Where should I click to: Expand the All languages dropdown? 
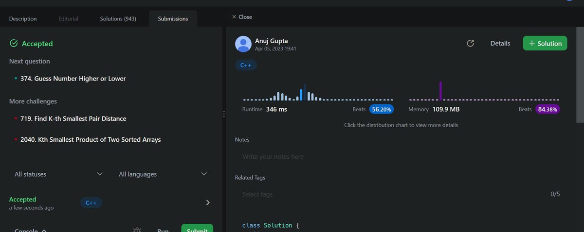163,174
